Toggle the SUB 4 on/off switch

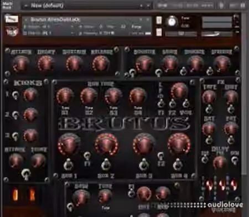coord(178,164)
